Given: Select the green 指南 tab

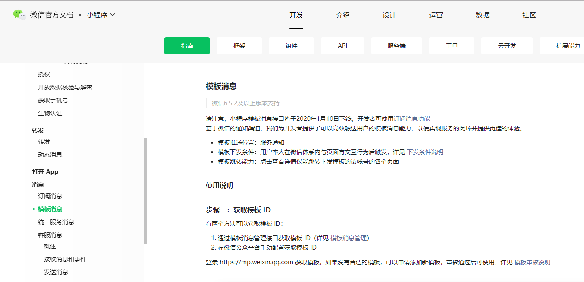Looking at the screenshot, I should (187, 45).
